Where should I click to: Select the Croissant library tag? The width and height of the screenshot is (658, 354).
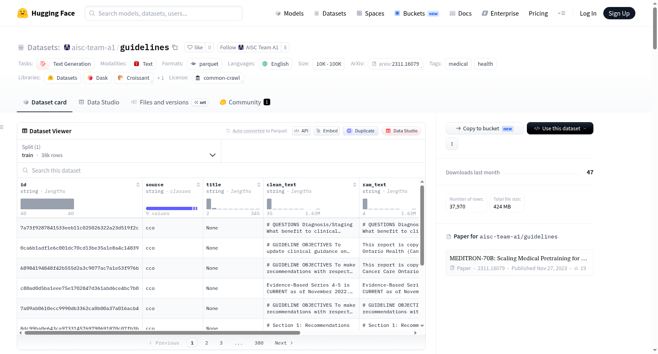tap(134, 78)
